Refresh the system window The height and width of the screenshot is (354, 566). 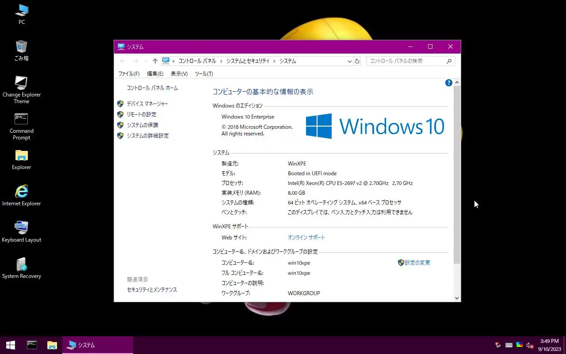357,61
